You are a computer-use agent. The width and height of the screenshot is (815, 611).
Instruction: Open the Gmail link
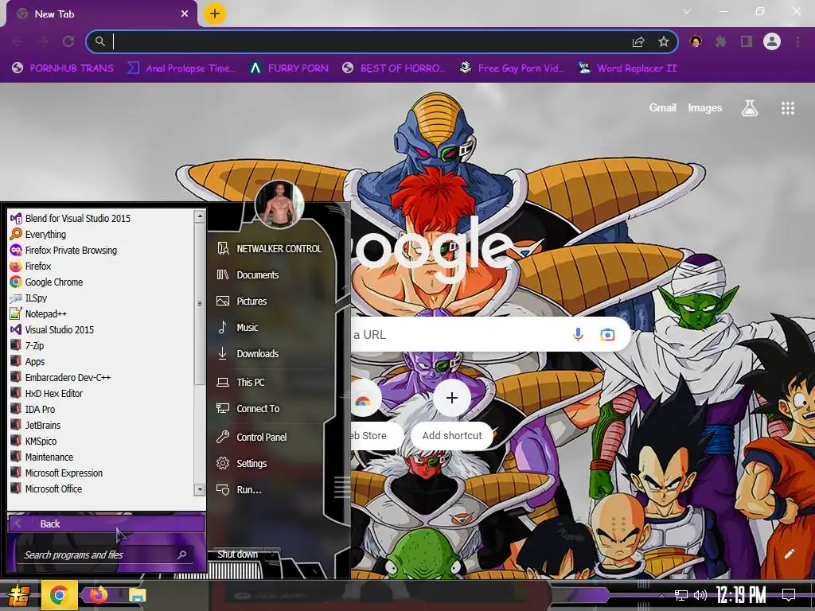662,108
